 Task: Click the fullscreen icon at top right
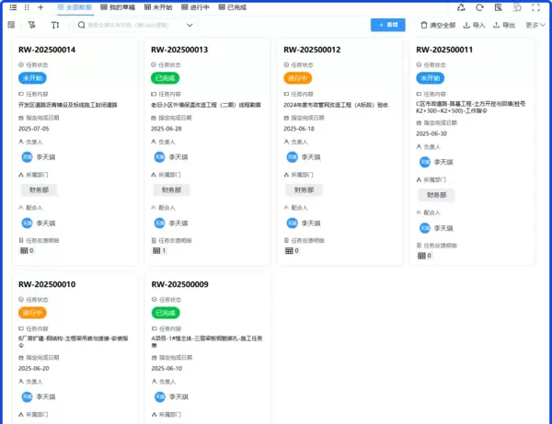click(535, 6)
